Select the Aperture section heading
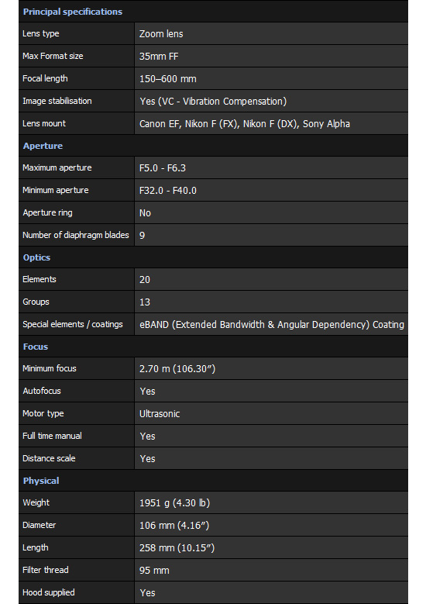The height and width of the screenshot is (604, 426). click(x=43, y=146)
